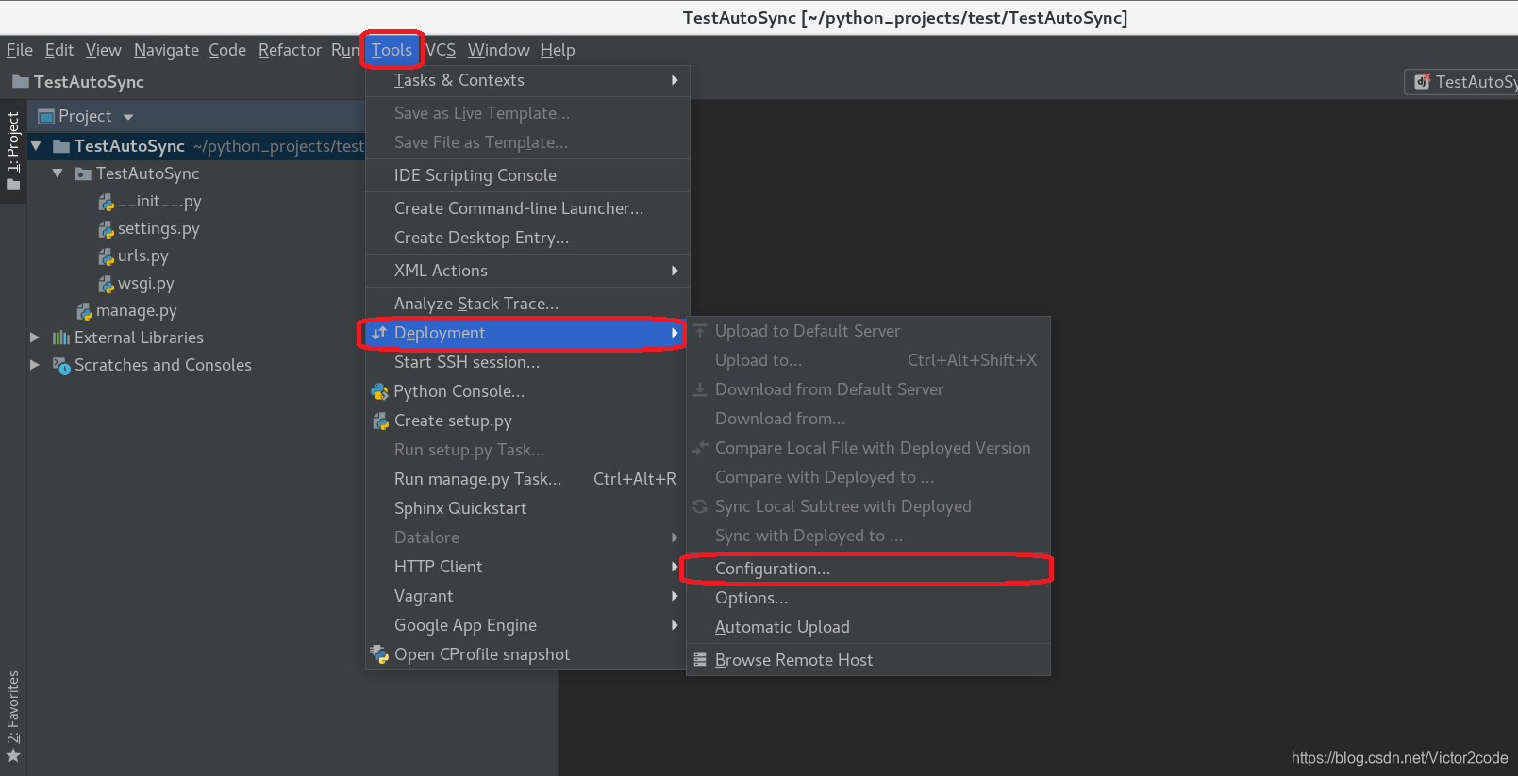Viewport: 1518px width, 776px height.
Task: Select wsgi.py file
Action: coord(146,283)
